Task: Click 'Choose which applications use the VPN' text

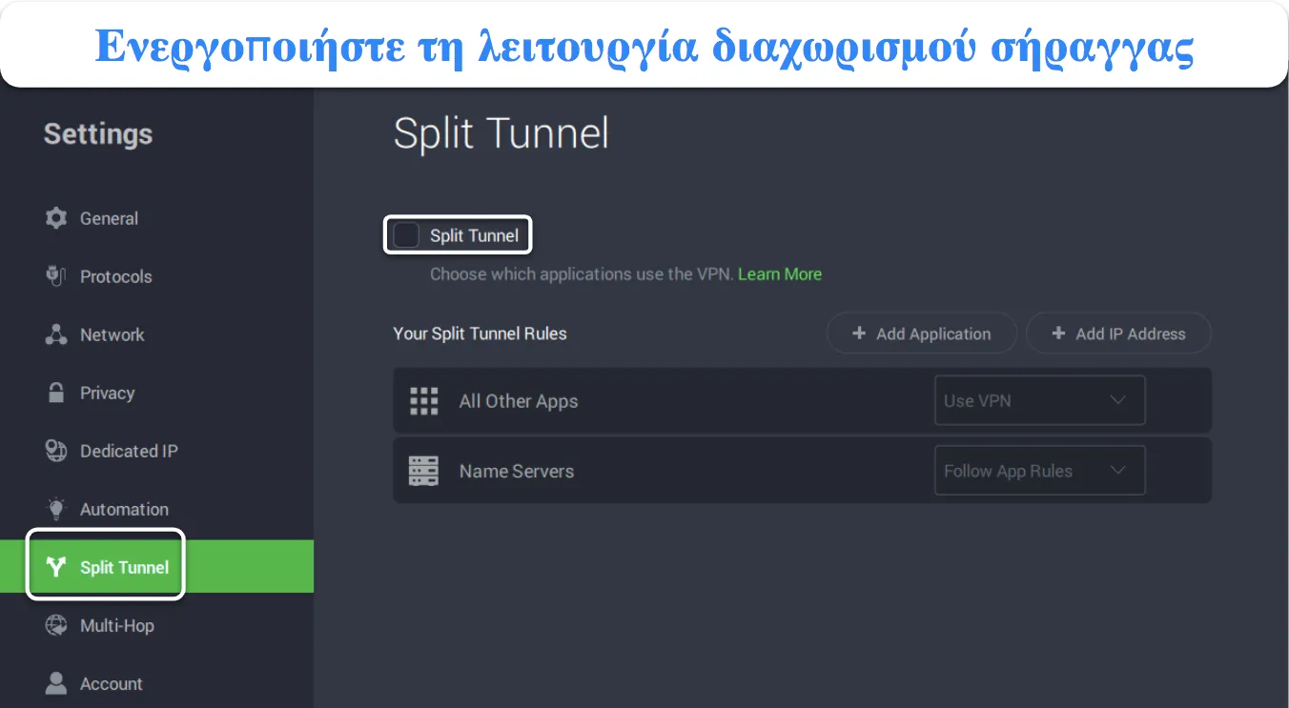Action: [x=582, y=273]
